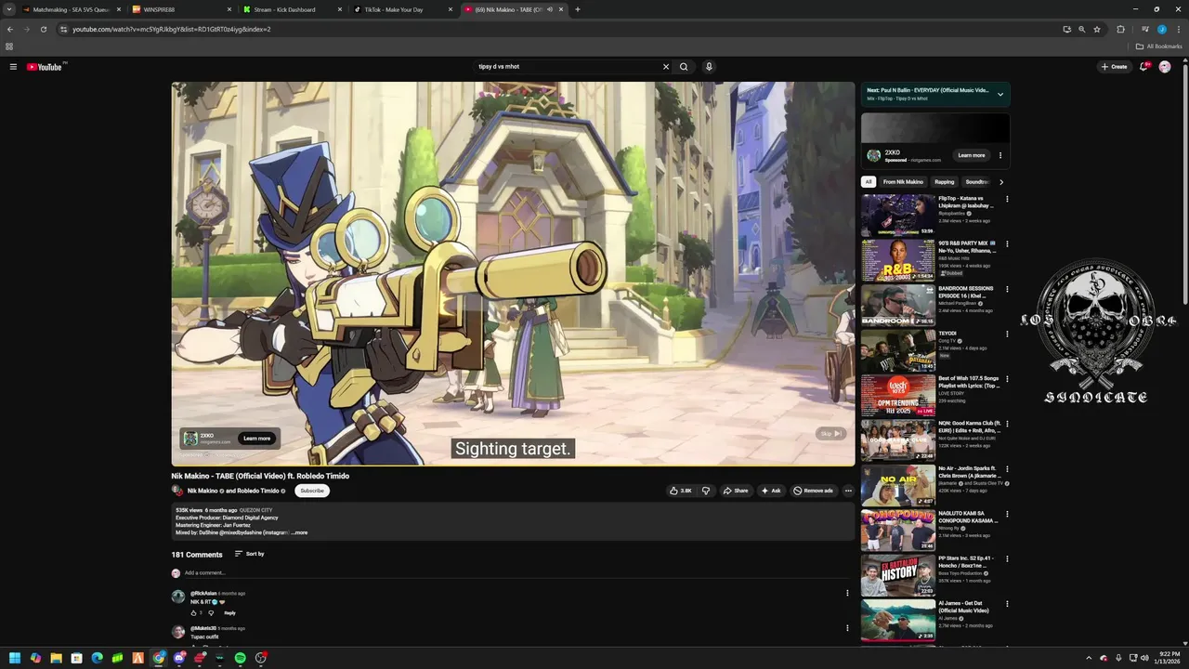Open Al James Get Dat thumbnail
This screenshot has height=669, width=1189.
tap(898, 621)
